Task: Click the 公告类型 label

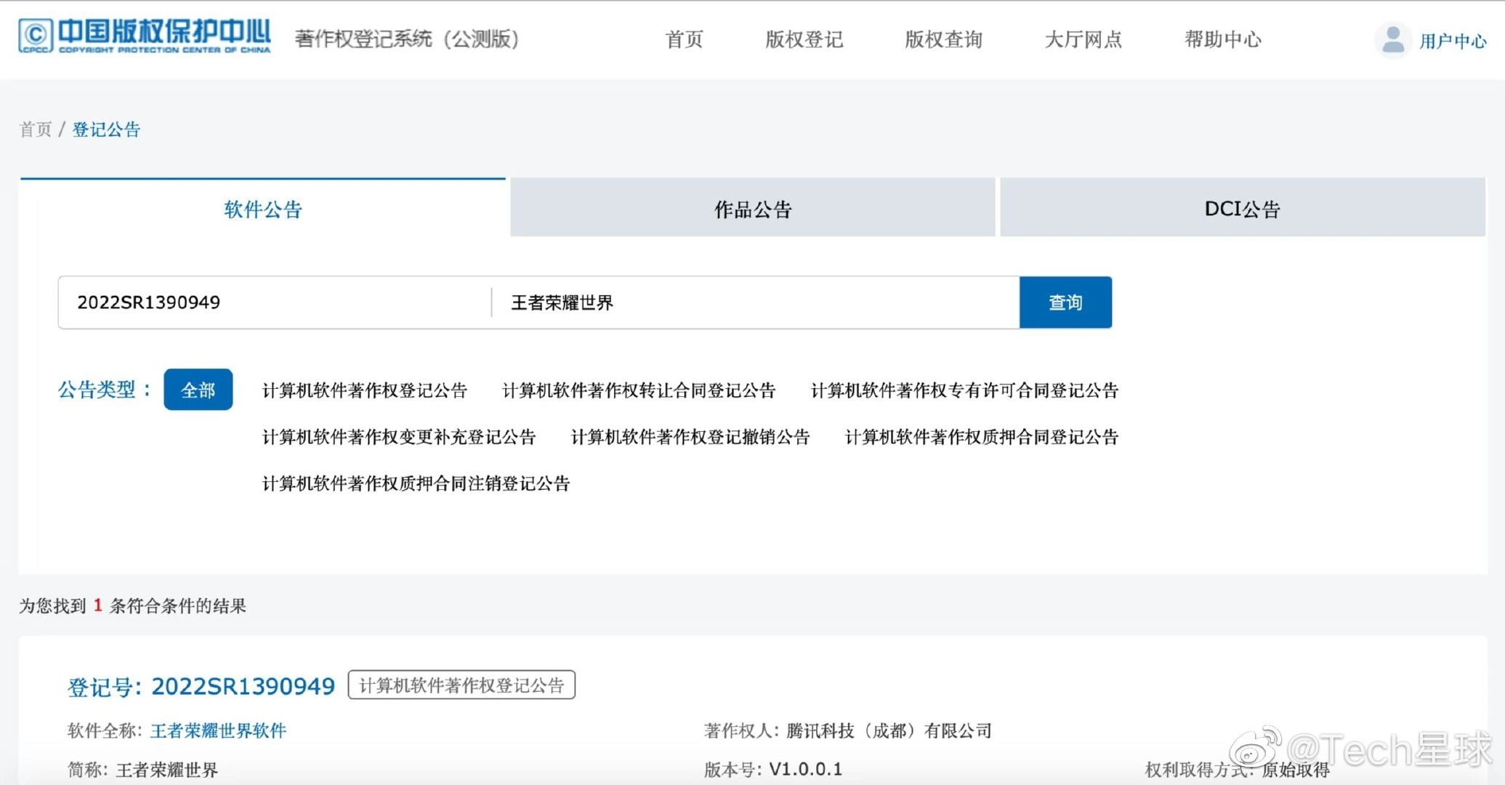Action: [x=105, y=390]
